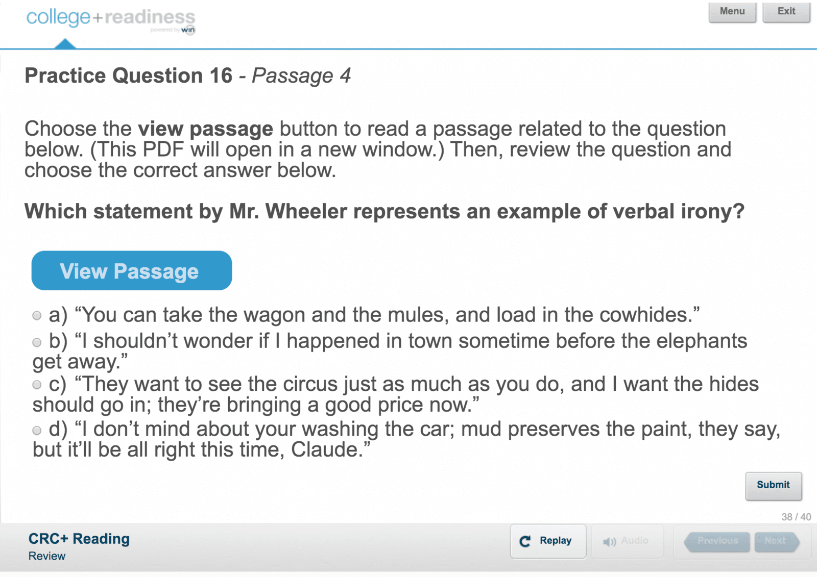Click the Audio speaker icon
The height and width of the screenshot is (577, 817).
coord(609,542)
